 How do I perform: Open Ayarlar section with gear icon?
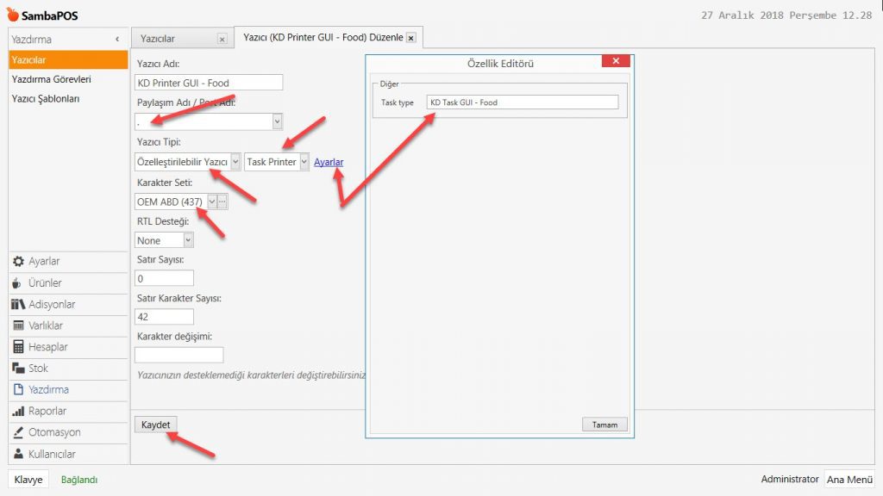pyautogui.click(x=43, y=262)
